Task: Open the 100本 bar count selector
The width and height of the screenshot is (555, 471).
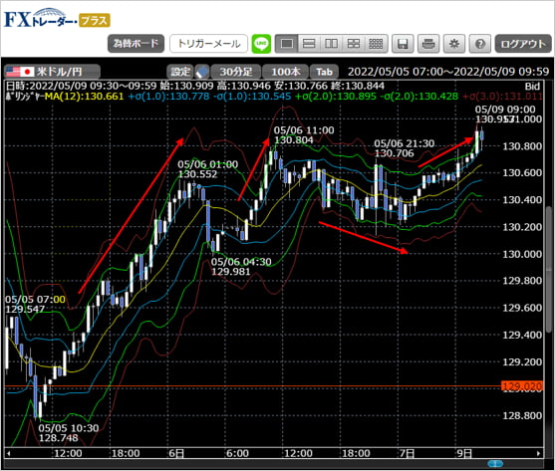Action: click(x=286, y=72)
